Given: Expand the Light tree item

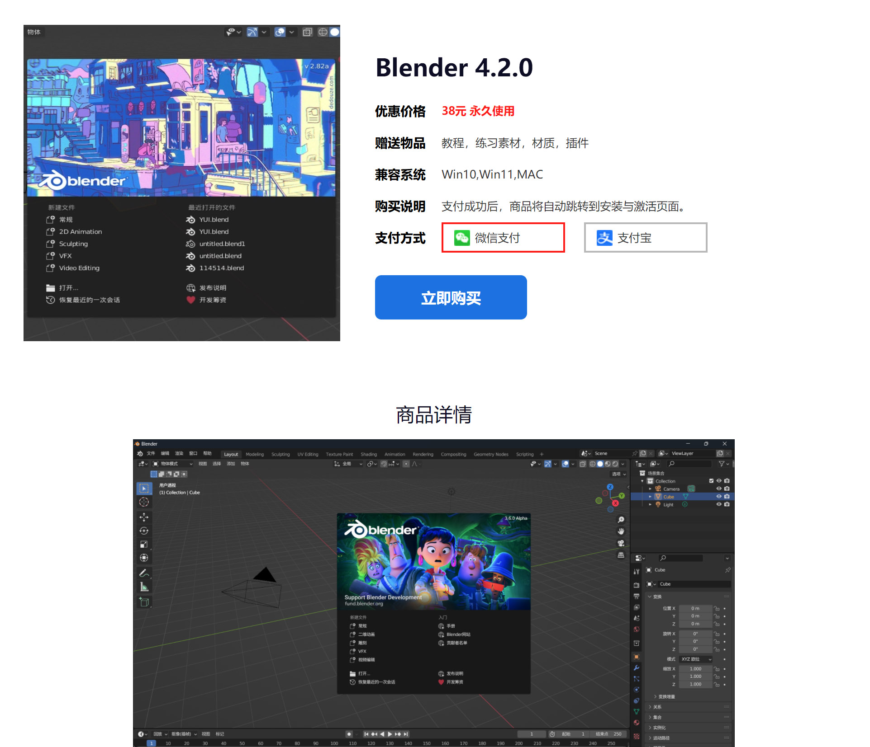Looking at the screenshot, I should tap(651, 504).
